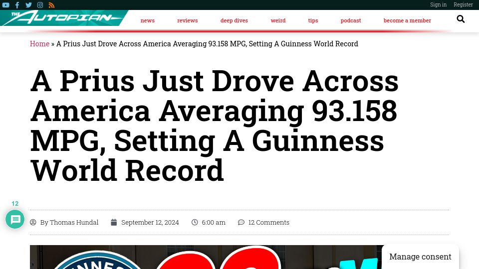This screenshot has width=479, height=269.
Task: Click the clock icon beside 6:00 am
Action: (195, 222)
